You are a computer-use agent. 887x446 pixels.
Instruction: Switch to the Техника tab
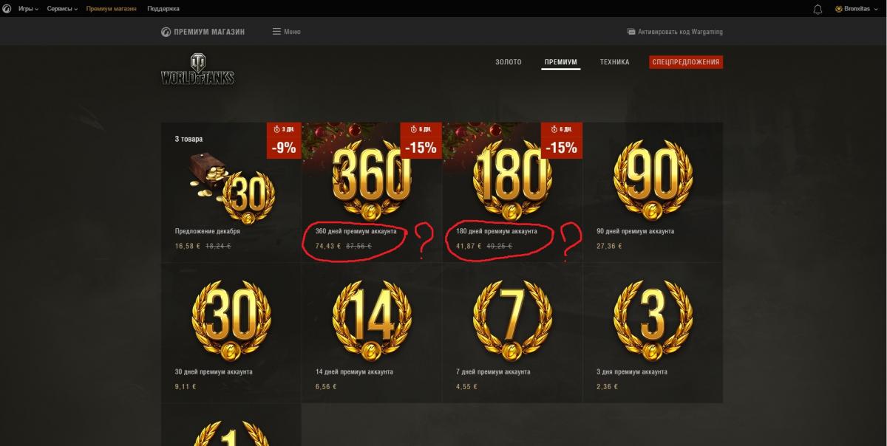[x=615, y=62]
